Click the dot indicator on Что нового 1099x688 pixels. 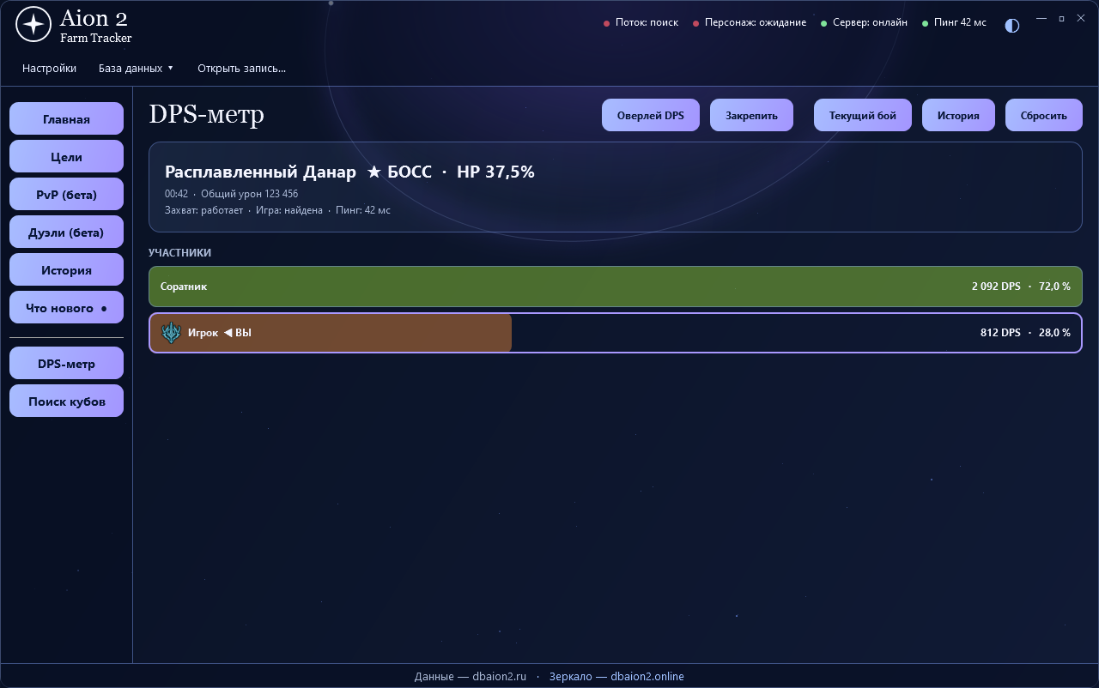104,308
